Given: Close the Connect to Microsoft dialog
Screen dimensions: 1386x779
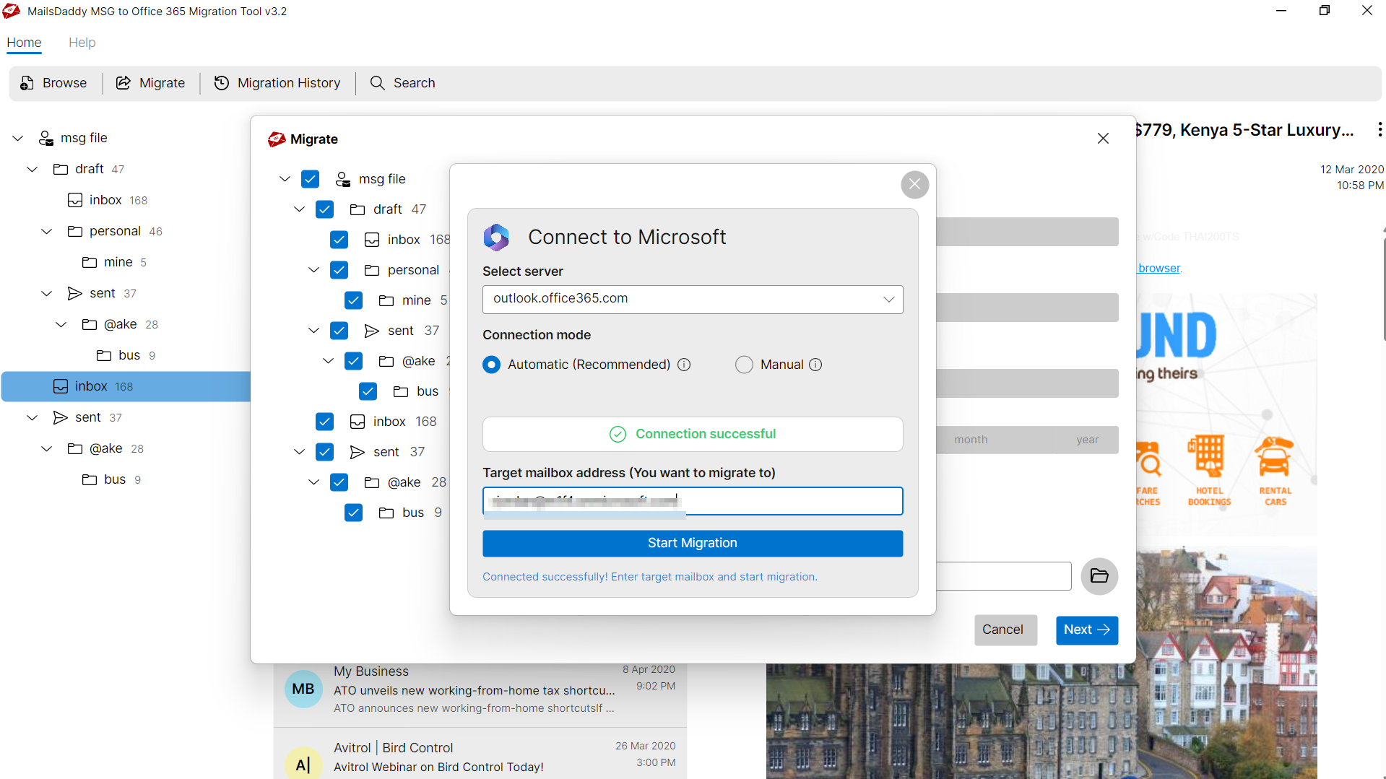Looking at the screenshot, I should (914, 184).
